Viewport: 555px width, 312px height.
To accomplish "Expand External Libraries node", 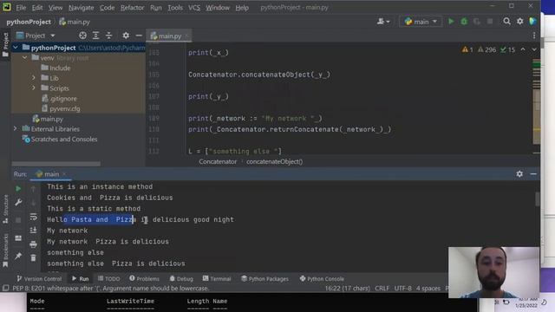I will tap(16, 129).
